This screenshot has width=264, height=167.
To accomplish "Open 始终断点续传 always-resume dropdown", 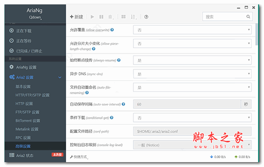I will pos(192,60).
